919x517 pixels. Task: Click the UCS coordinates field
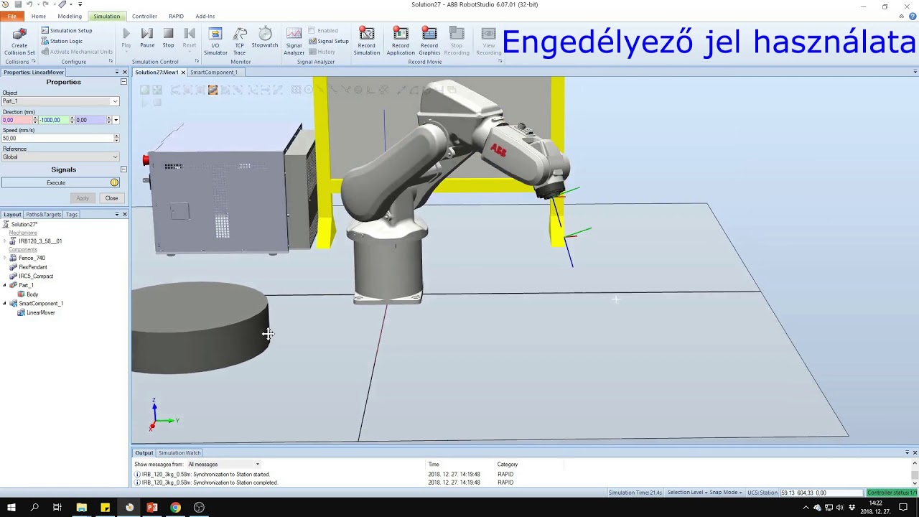821,493
